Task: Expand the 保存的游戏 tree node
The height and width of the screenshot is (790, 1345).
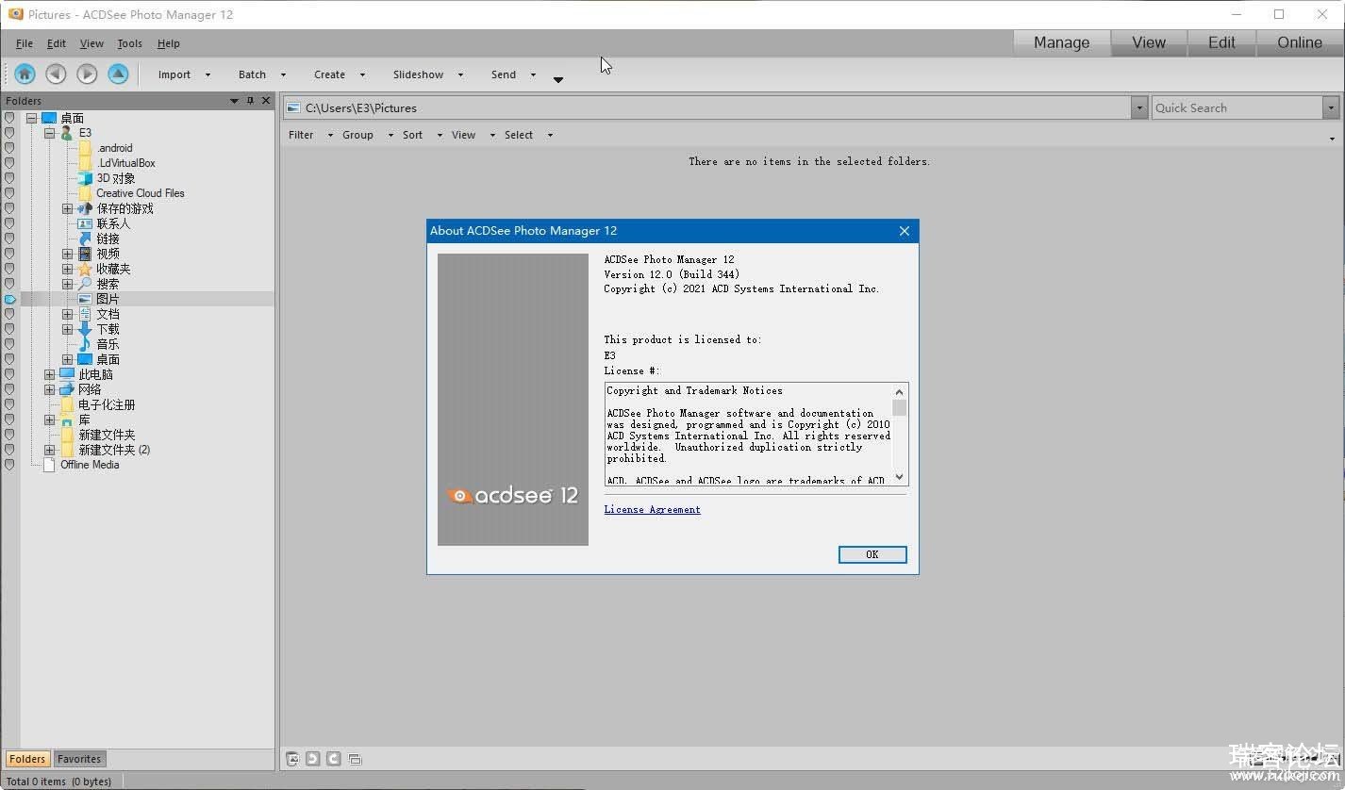Action: click(67, 208)
